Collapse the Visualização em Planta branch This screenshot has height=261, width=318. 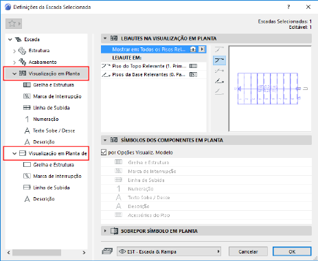(x=14, y=73)
